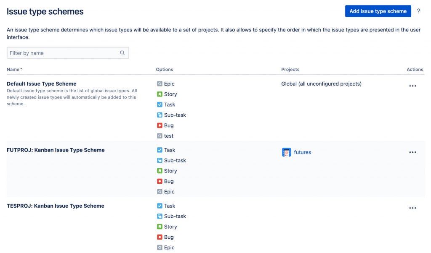Click the Task icon in Default scheme

pyautogui.click(x=160, y=105)
